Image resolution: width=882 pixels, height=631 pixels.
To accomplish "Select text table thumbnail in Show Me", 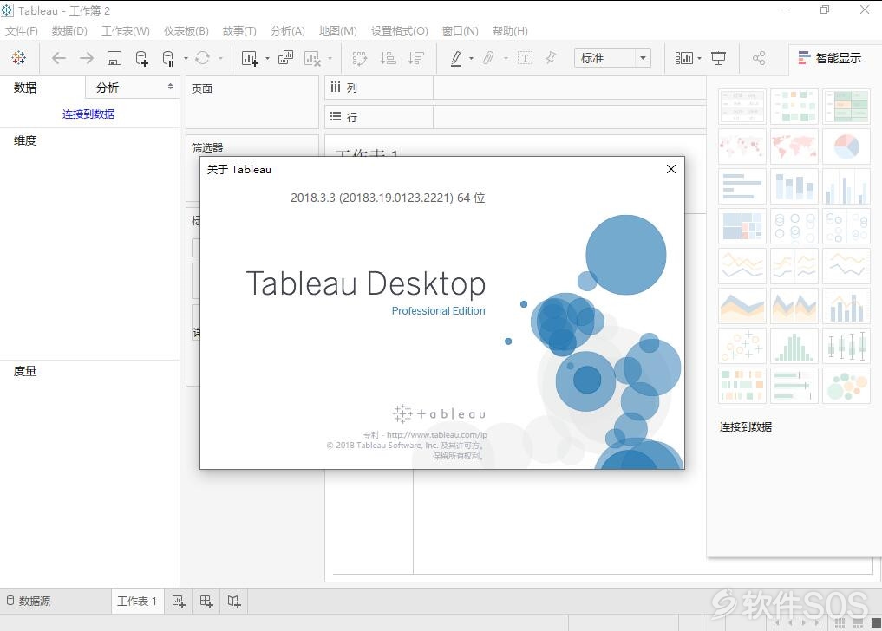I will coord(742,107).
